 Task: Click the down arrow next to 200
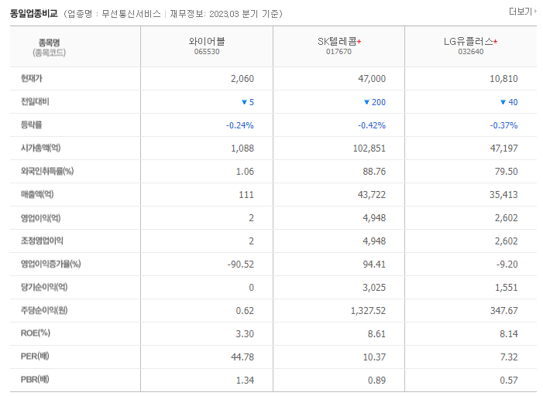click(x=366, y=102)
